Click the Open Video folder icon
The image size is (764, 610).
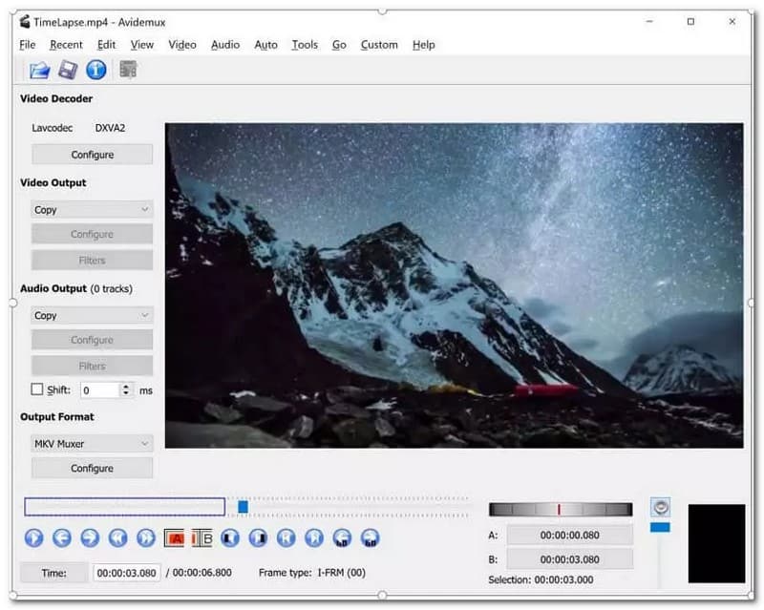point(39,70)
